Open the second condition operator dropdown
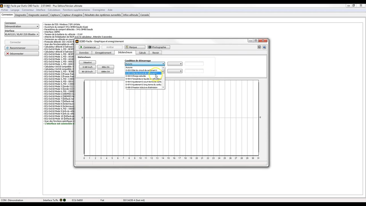This screenshot has height=206, width=366. pyautogui.click(x=175, y=71)
